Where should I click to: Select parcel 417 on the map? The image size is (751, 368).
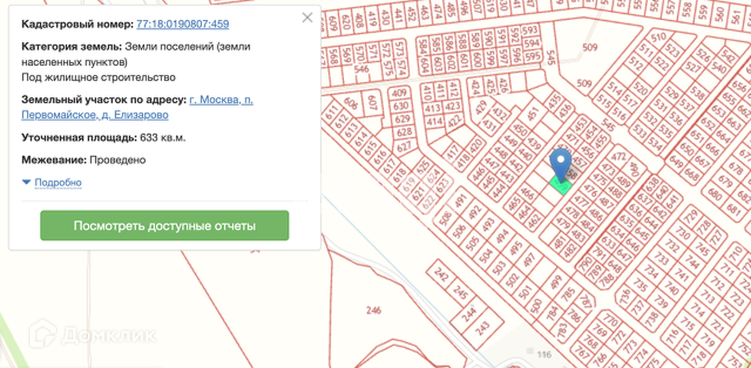click(x=452, y=154)
